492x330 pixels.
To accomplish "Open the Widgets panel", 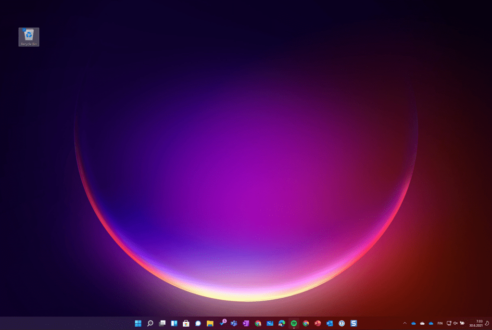I will point(174,323).
